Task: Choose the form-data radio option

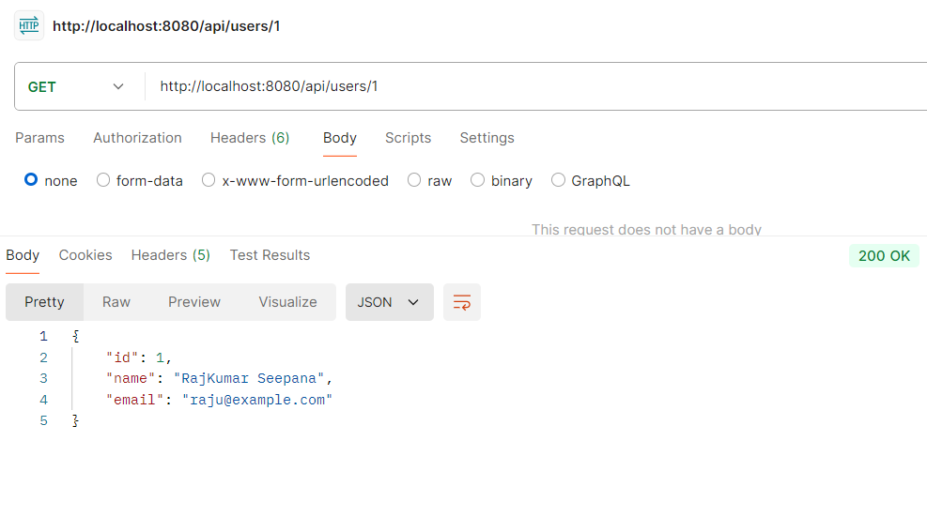Action: coord(103,180)
